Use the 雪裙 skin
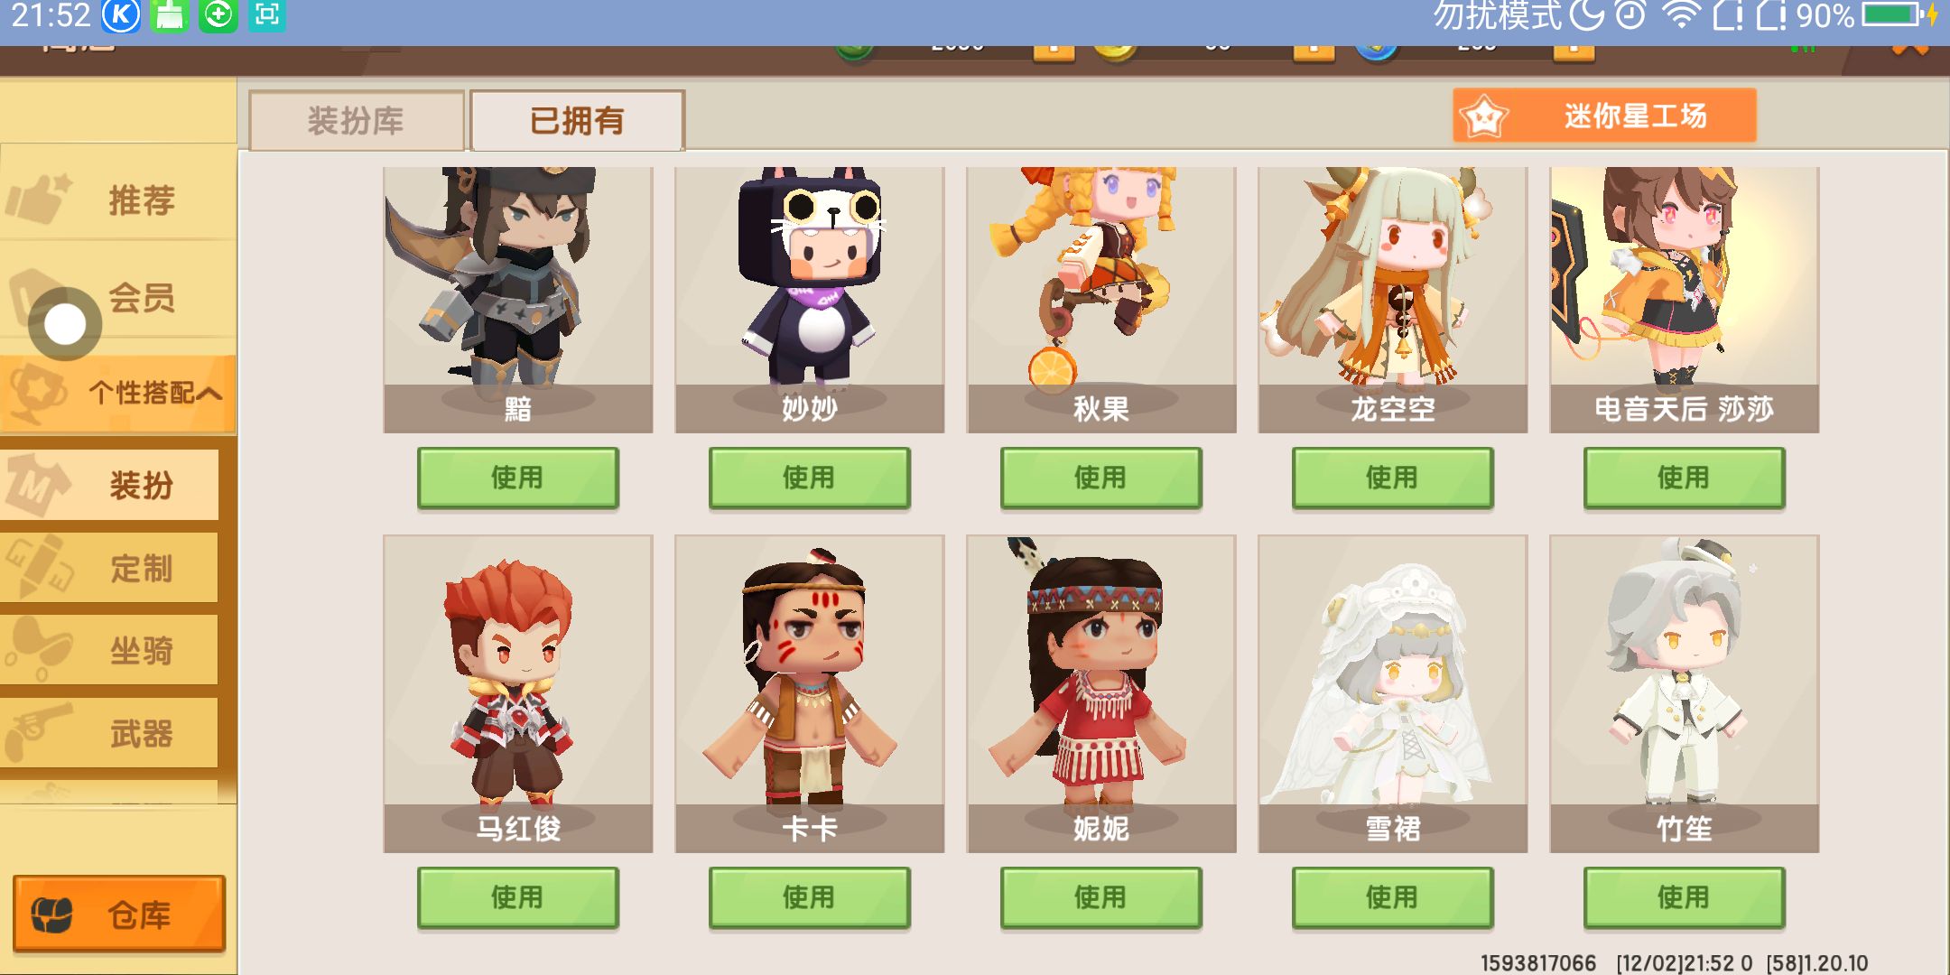This screenshot has width=1950, height=975. point(1392,897)
